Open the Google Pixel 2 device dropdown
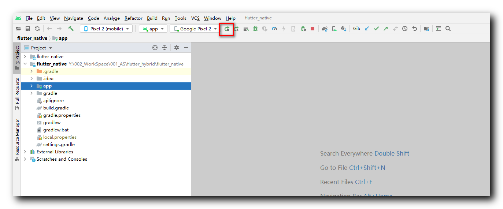Viewport: 503px width, 209px height. tap(195, 29)
